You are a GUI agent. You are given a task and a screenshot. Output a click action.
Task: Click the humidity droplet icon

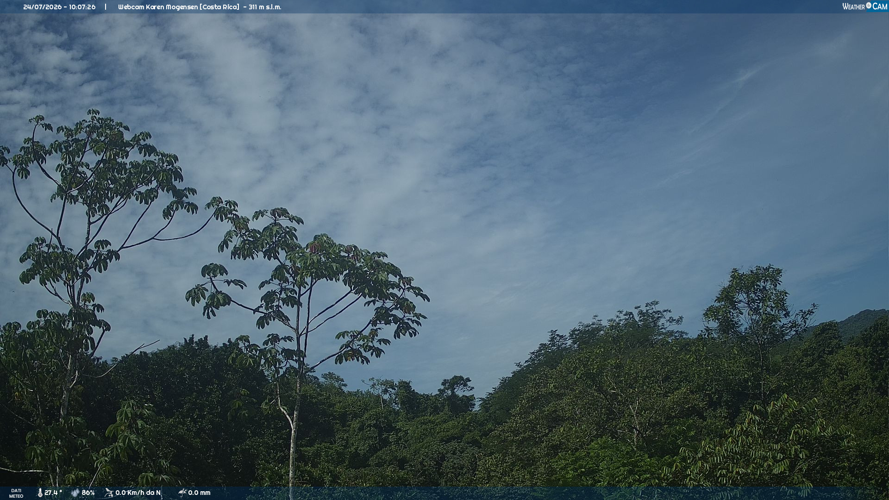75,493
